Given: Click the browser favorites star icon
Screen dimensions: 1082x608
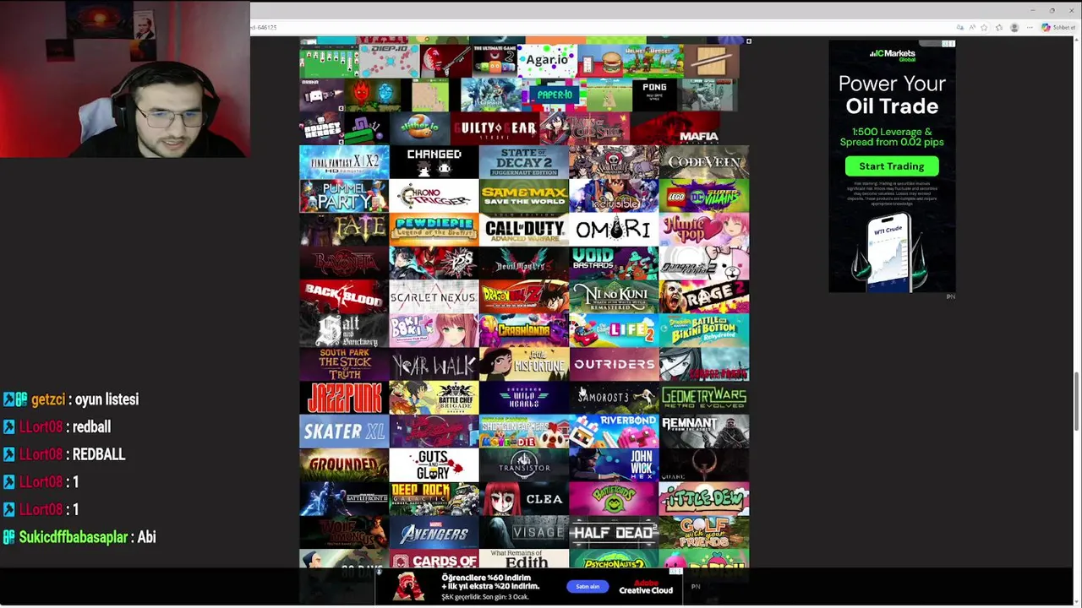Looking at the screenshot, I should tap(984, 27).
